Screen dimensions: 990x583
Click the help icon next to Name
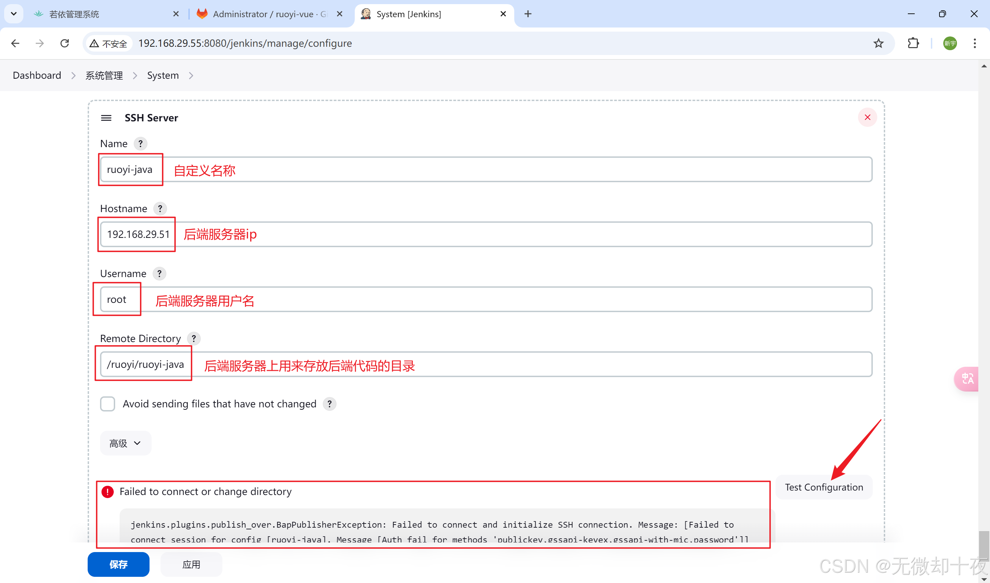[140, 143]
